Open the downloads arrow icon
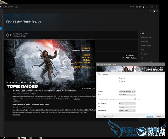Viewport: 168px width, 139px height. [143, 7]
